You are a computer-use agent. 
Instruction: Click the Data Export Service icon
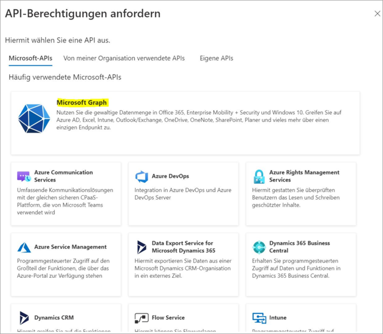click(141, 247)
